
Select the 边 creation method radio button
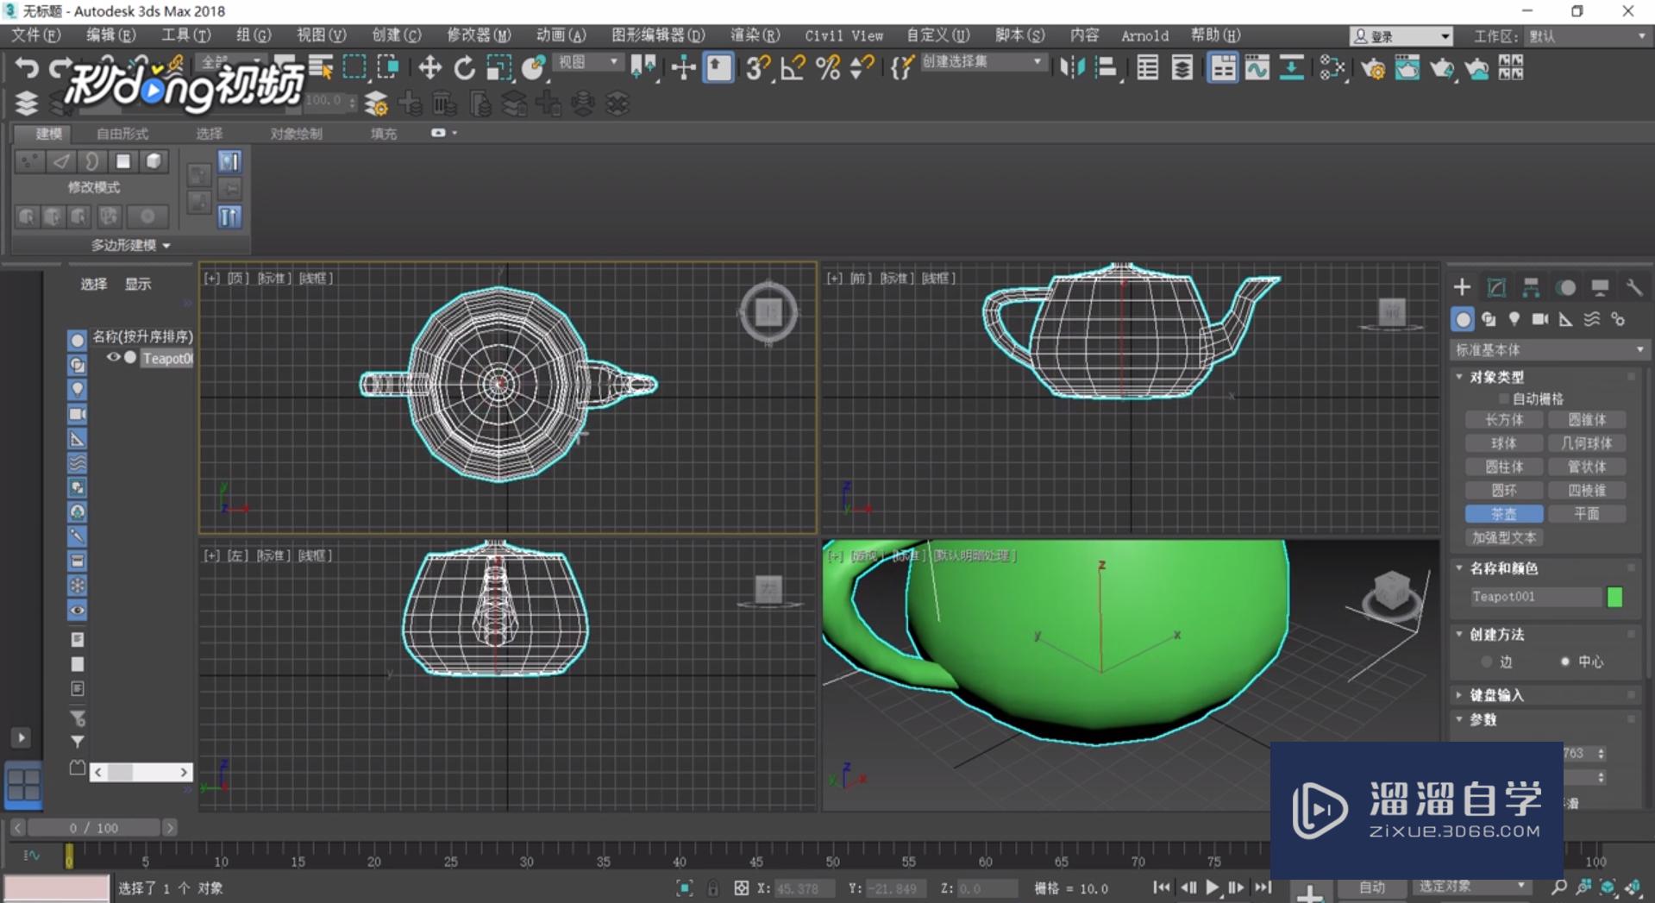tap(1487, 662)
